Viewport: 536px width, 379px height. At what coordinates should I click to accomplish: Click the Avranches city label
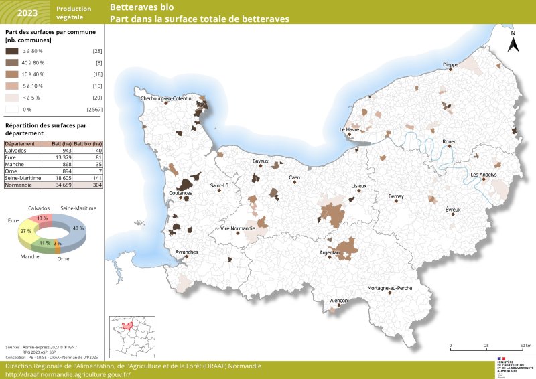(x=186, y=252)
